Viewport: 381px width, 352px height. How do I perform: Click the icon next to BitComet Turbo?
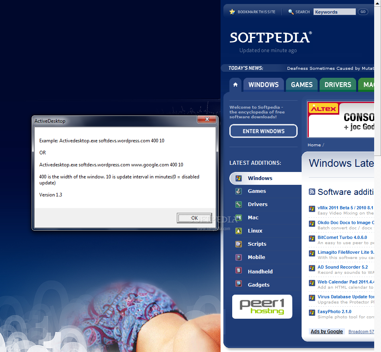coord(312,238)
